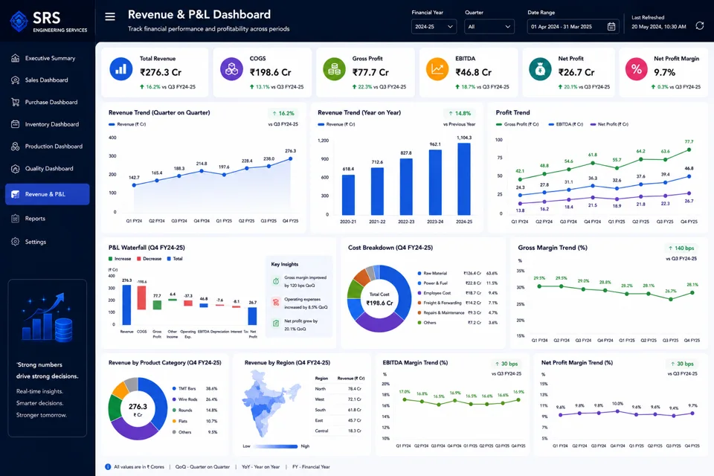Go to Sales Dashboard
The height and width of the screenshot is (476, 714).
tap(48, 80)
